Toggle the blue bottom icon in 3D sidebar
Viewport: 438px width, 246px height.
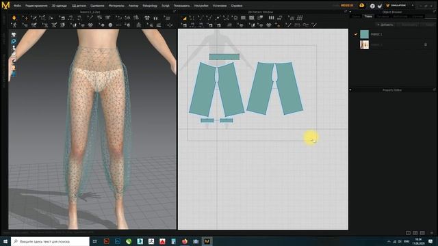coord(14,74)
